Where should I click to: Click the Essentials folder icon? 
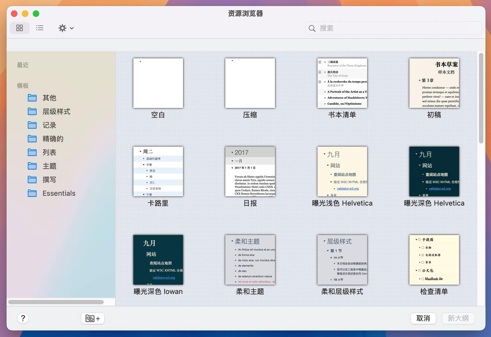click(32, 193)
